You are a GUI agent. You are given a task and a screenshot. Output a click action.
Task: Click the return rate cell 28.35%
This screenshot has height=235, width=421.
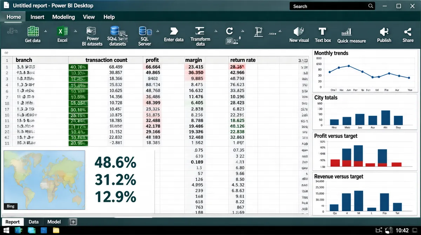coord(237,67)
